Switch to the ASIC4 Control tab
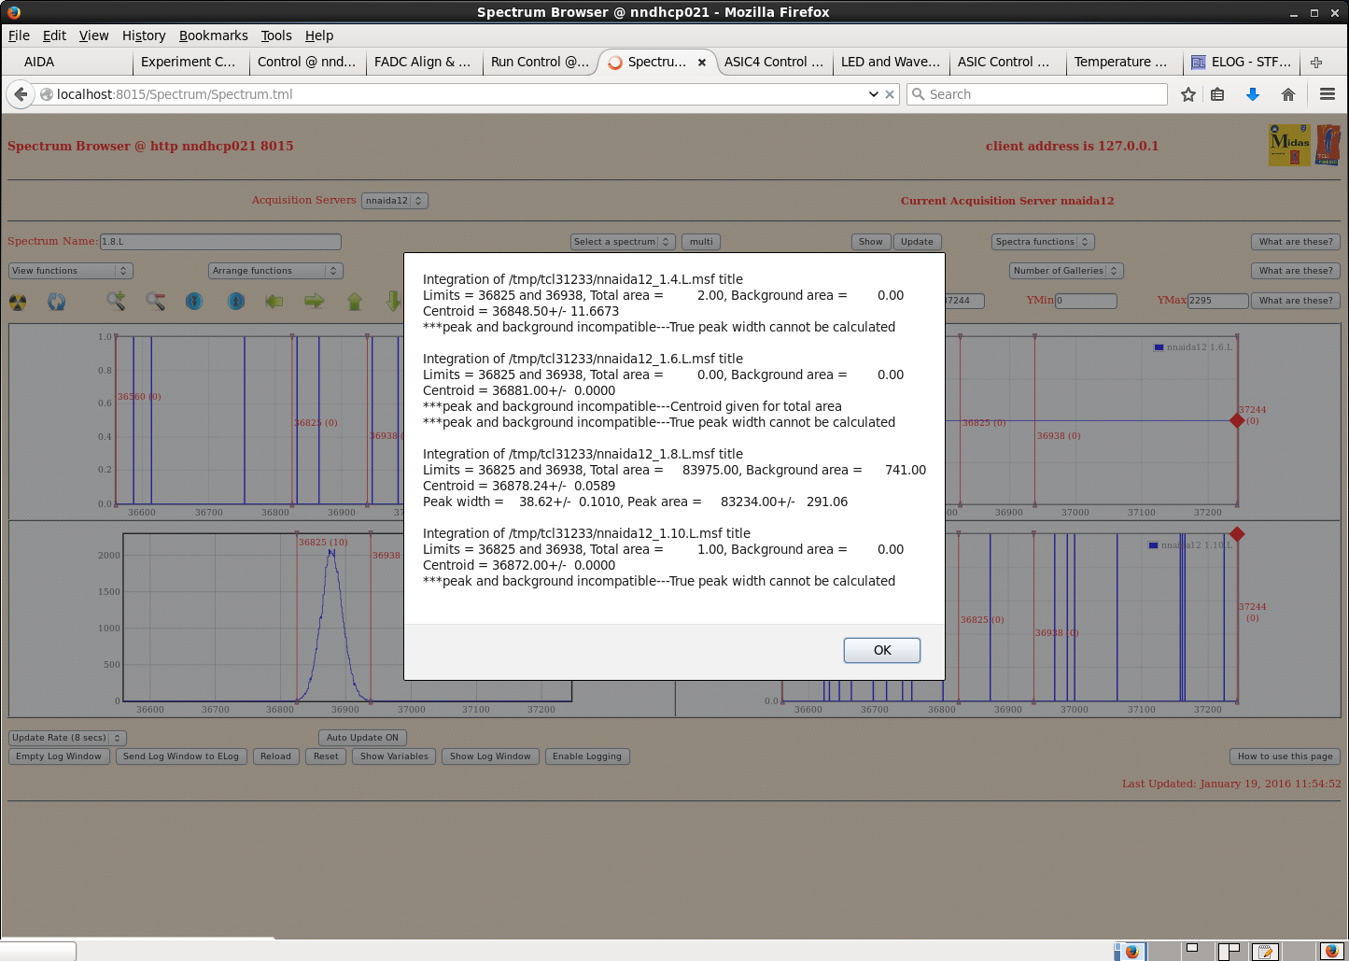Image resolution: width=1349 pixels, height=961 pixels. click(x=774, y=62)
